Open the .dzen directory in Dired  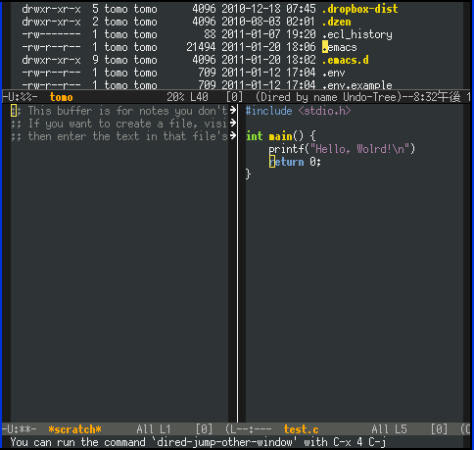[336, 22]
